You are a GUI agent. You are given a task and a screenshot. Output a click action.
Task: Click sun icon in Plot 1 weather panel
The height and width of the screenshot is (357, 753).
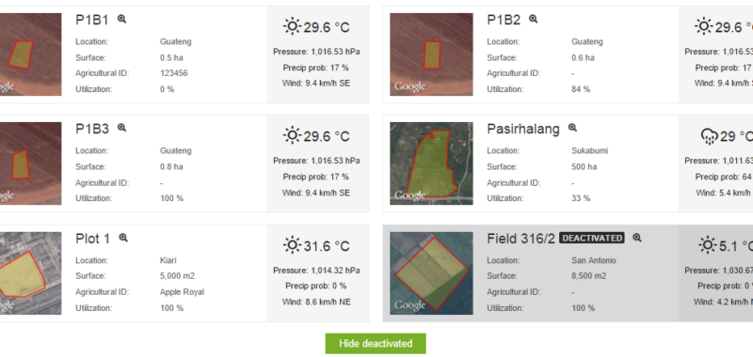[292, 245]
